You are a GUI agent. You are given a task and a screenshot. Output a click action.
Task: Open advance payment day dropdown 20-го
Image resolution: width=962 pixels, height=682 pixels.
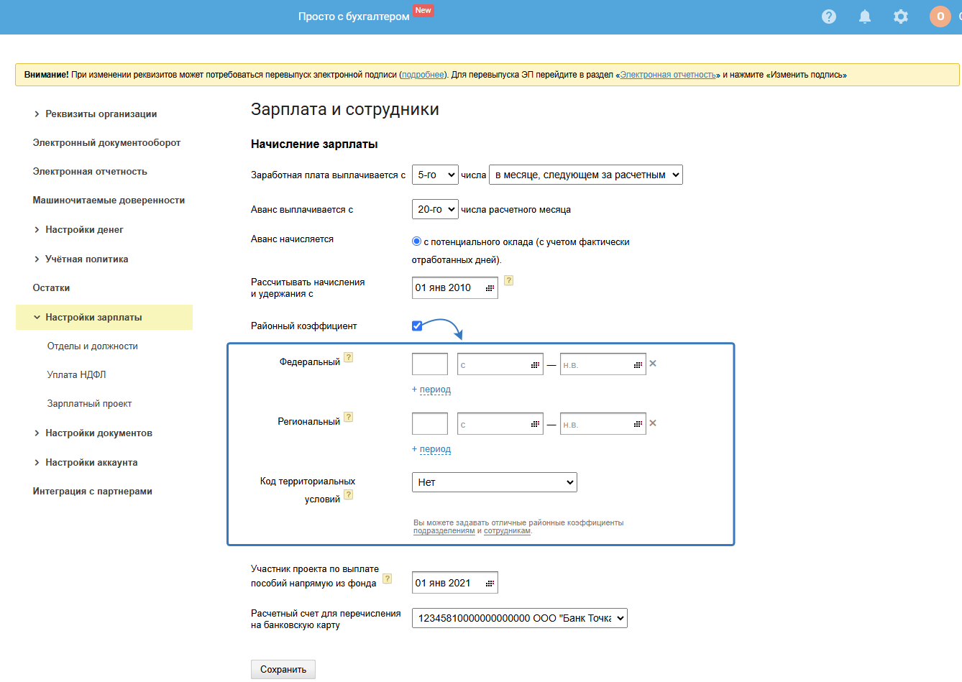pyautogui.click(x=435, y=209)
